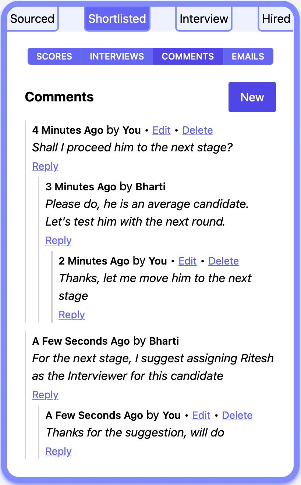Go to the Hired stage tab
The width and height of the screenshot is (301, 485).
[276, 19]
